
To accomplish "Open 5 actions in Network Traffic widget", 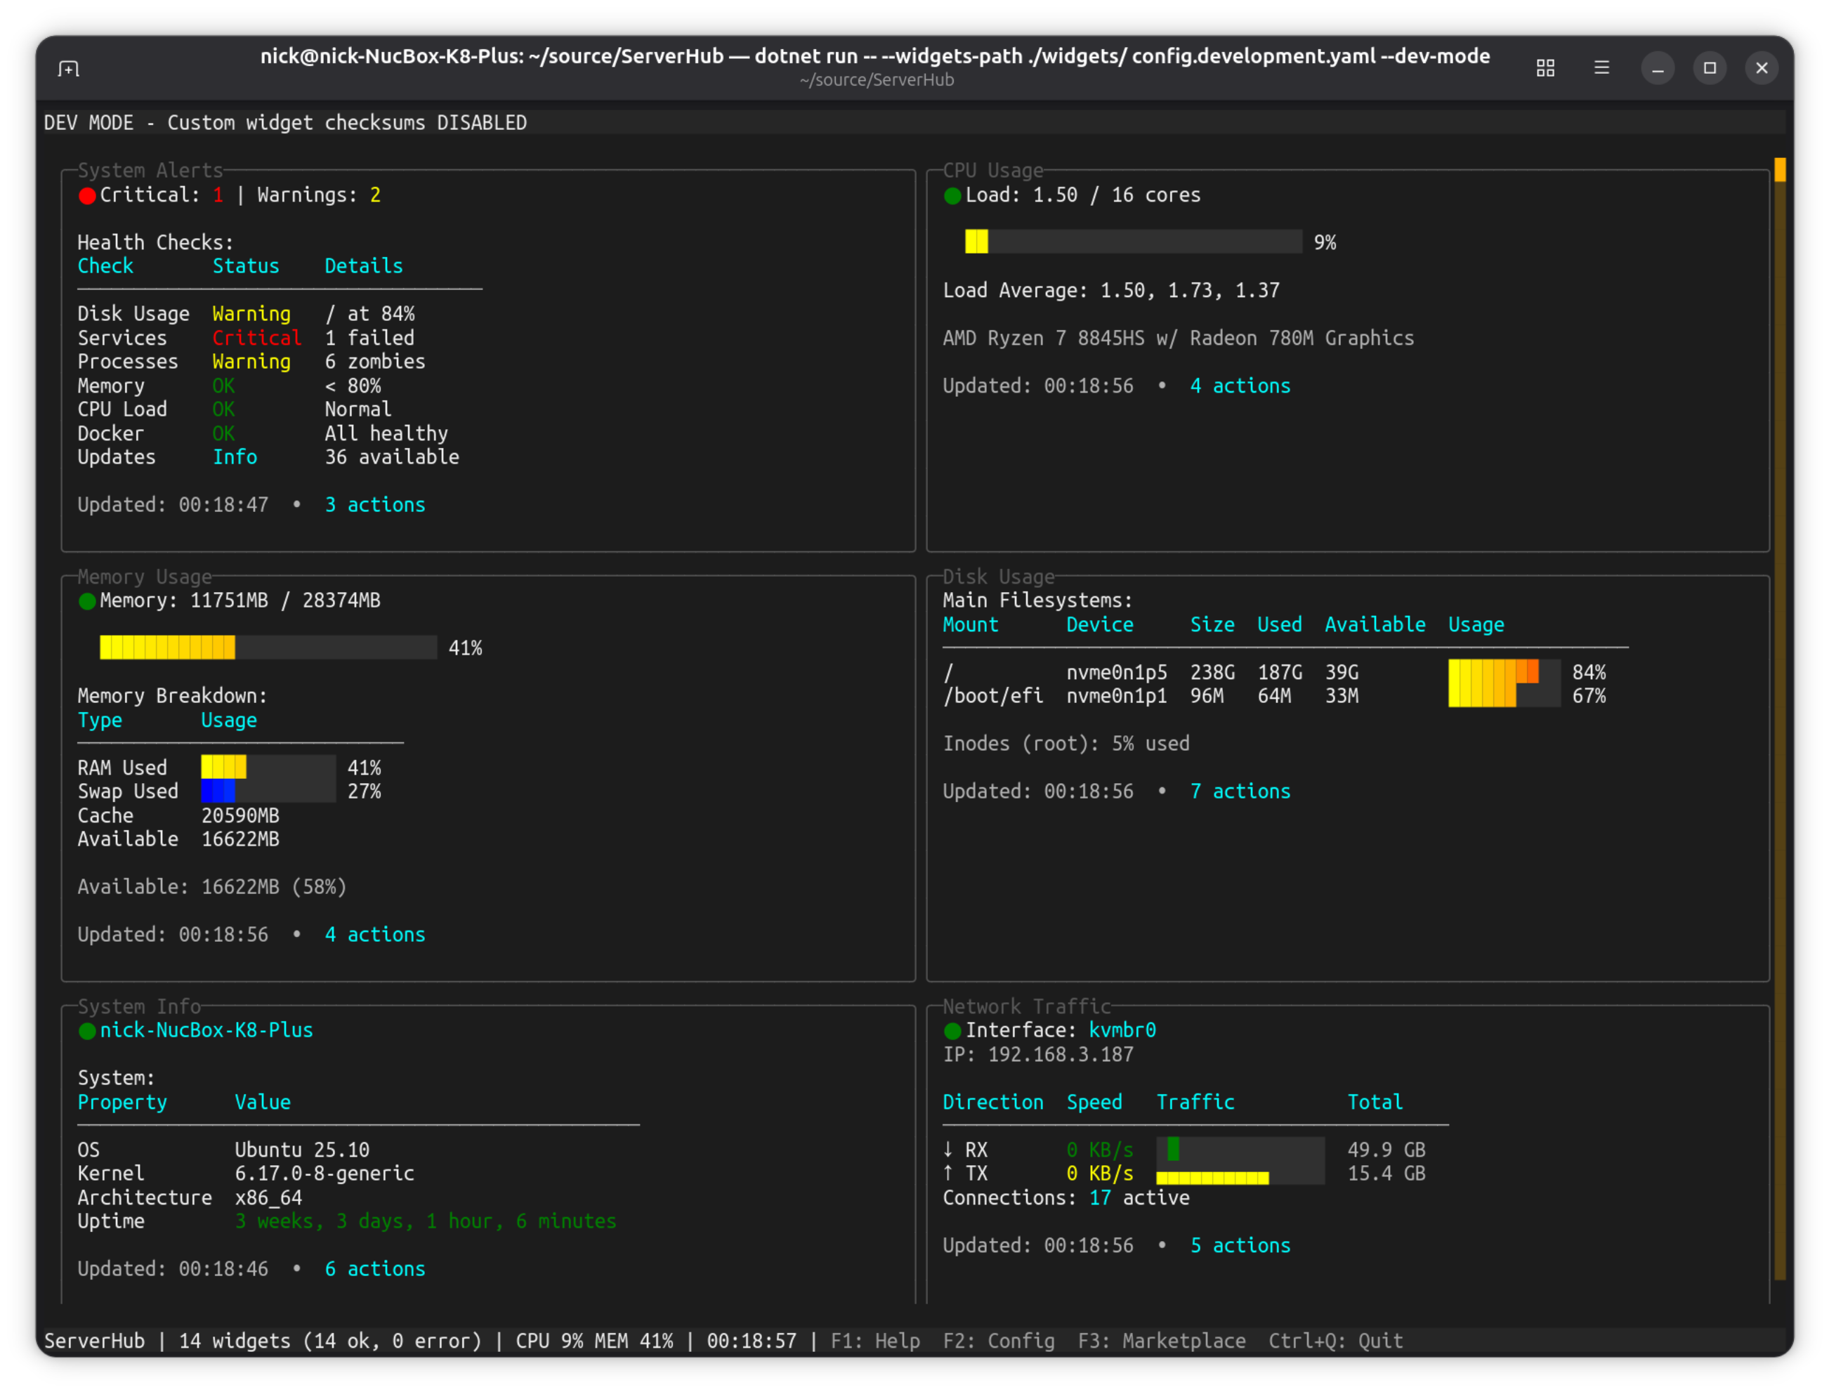I will pos(1240,1246).
